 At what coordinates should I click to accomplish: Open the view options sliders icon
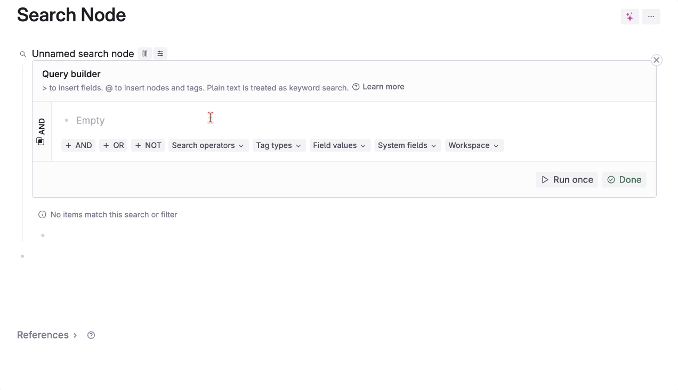[160, 54]
